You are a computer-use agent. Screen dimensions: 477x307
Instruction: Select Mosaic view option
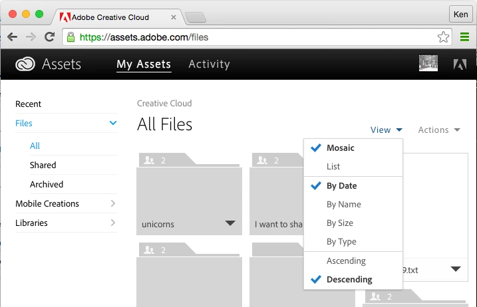click(x=353, y=148)
